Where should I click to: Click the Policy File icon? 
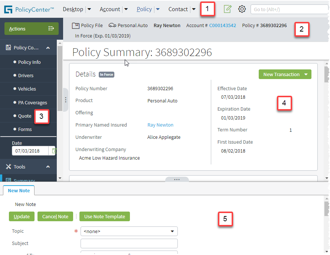pyautogui.click(x=76, y=26)
